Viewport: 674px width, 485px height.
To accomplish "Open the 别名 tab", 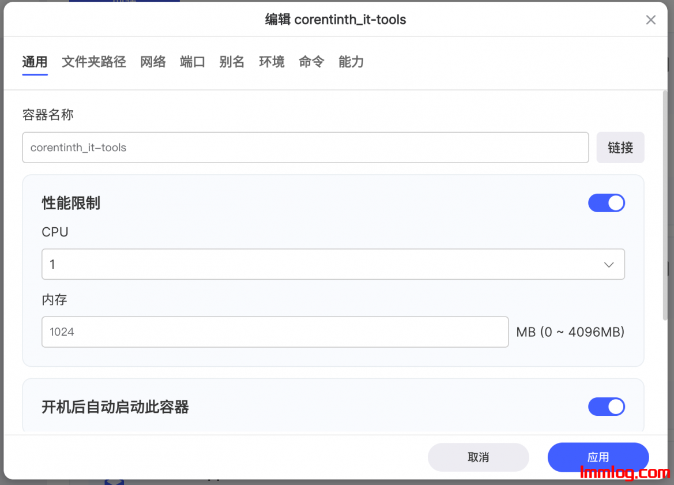I will [232, 62].
